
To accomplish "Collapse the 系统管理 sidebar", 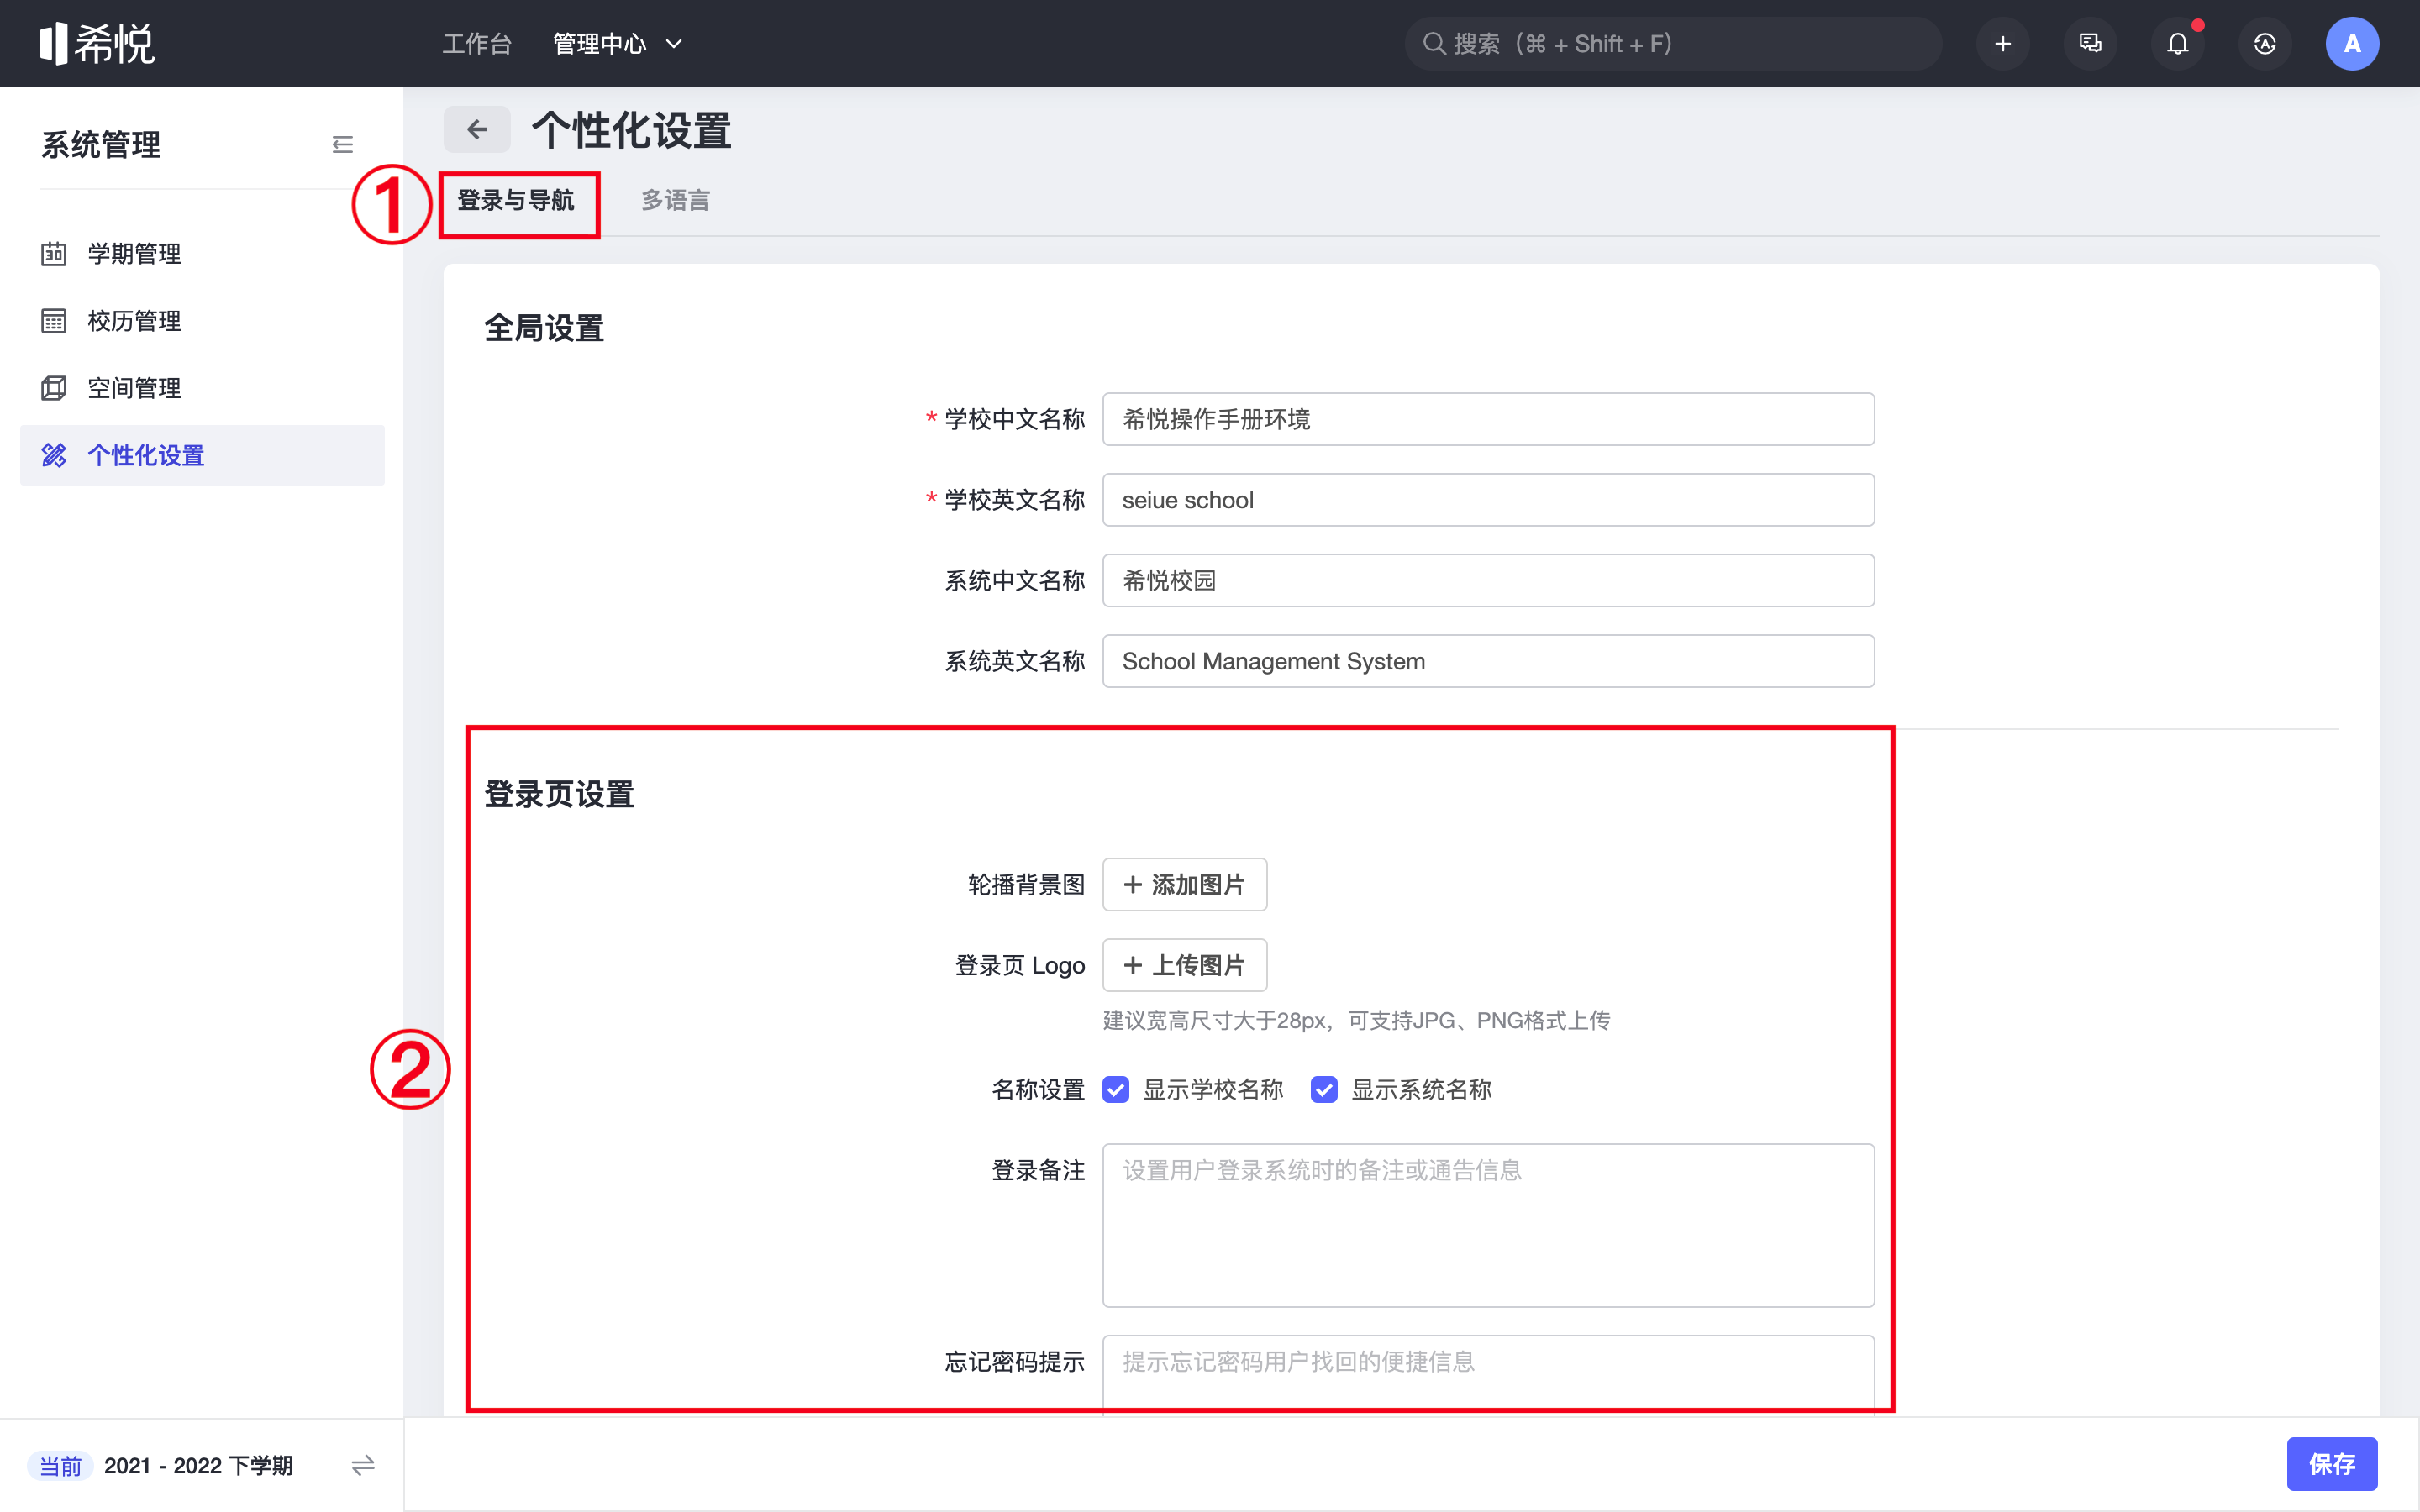I will 342,145.
